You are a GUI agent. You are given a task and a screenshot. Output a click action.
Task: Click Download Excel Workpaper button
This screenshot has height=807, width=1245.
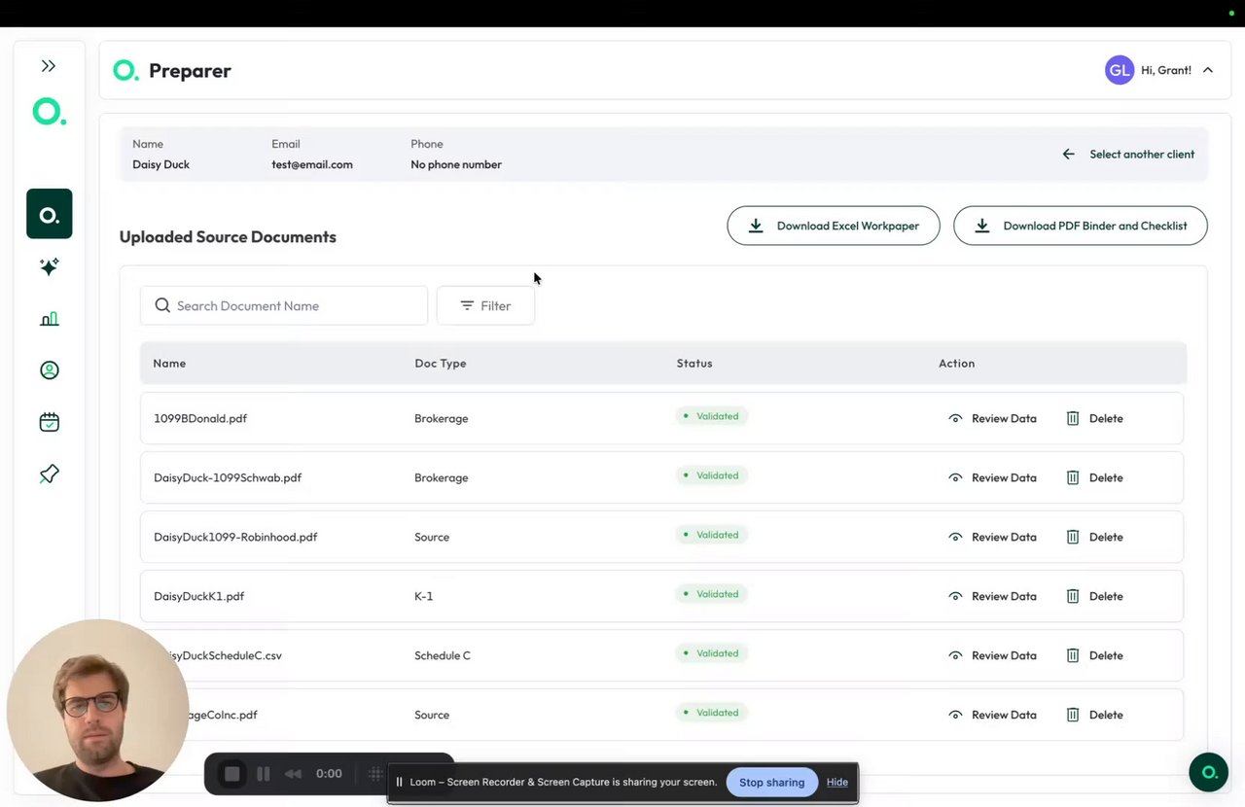(x=834, y=226)
